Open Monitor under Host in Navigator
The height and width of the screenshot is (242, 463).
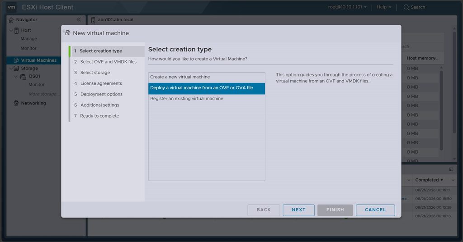[28, 48]
